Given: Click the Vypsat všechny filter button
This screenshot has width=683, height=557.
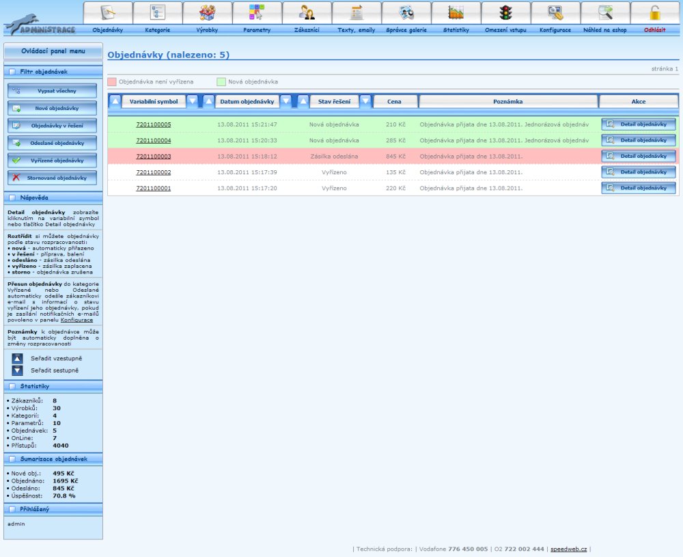Looking at the screenshot, I should 53,91.
